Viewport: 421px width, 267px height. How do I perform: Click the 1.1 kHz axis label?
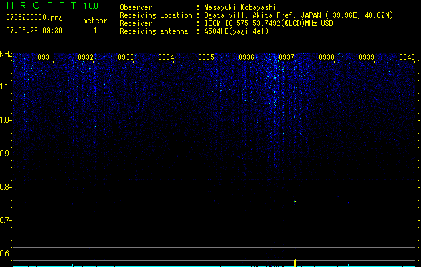[x=6, y=87]
